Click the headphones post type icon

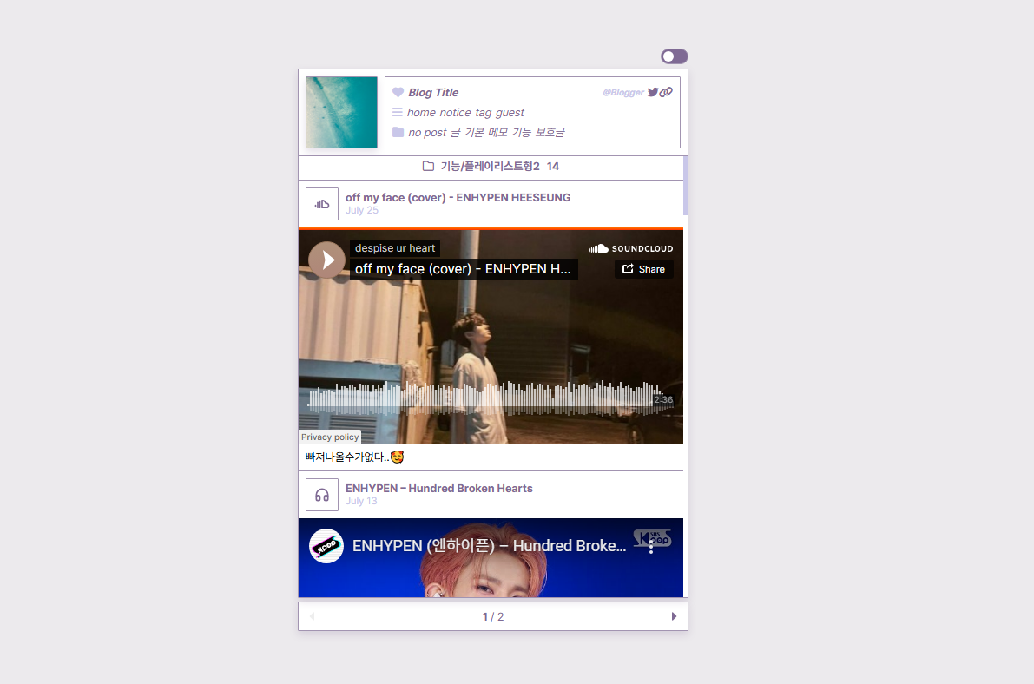coord(322,495)
